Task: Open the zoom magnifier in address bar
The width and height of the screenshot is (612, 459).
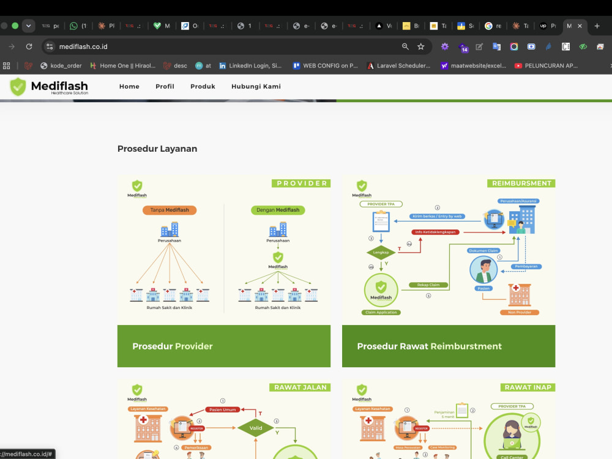Action: (x=405, y=47)
